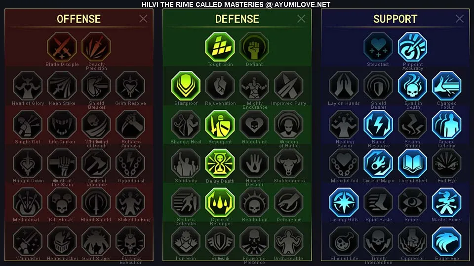Click the Lore of Steel book icon
The image size is (474, 266).
(412, 164)
